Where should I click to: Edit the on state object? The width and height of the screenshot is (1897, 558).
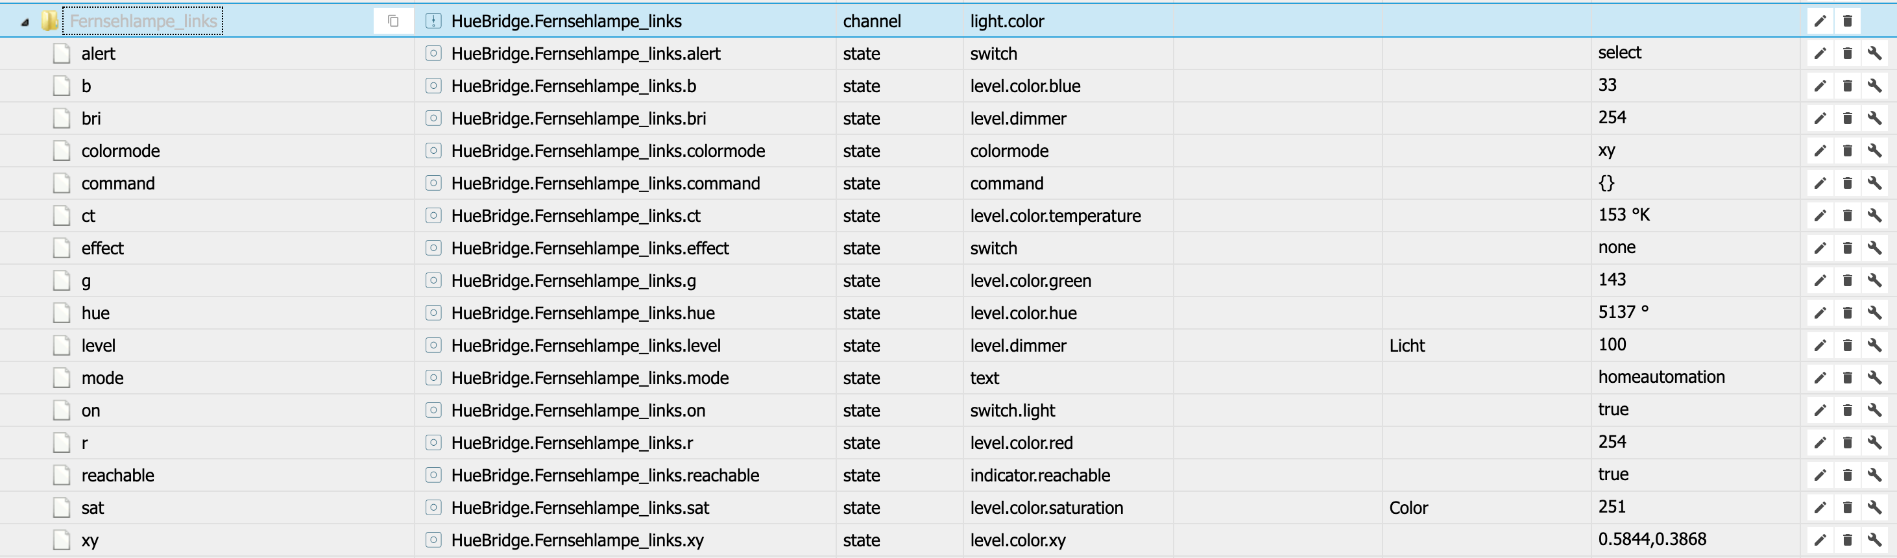[1820, 410]
